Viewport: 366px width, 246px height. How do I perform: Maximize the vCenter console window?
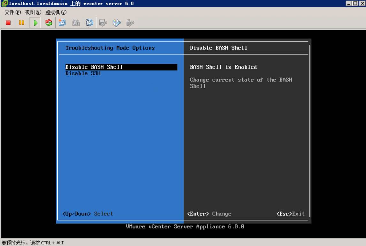355,3
